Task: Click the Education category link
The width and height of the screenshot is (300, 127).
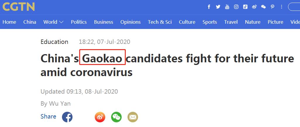Action: coord(54,42)
